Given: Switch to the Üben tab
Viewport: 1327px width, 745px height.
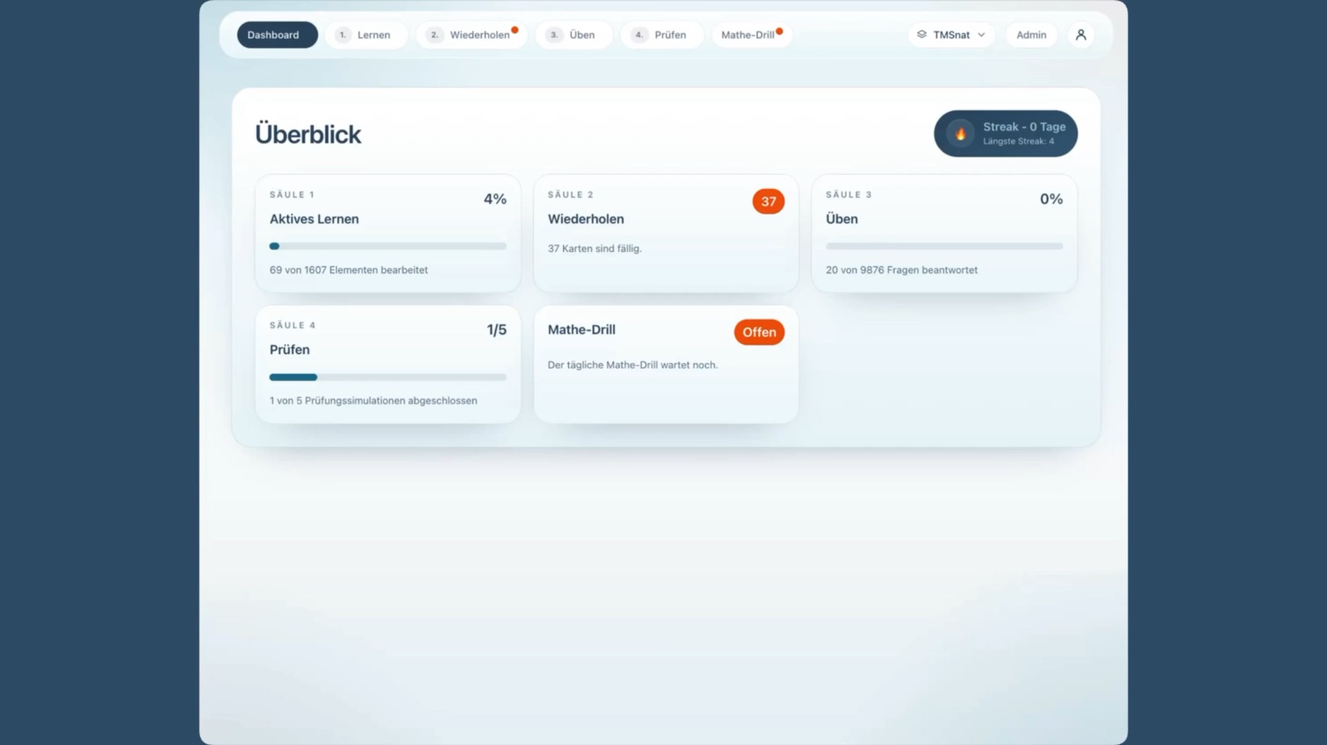Looking at the screenshot, I should [574, 35].
